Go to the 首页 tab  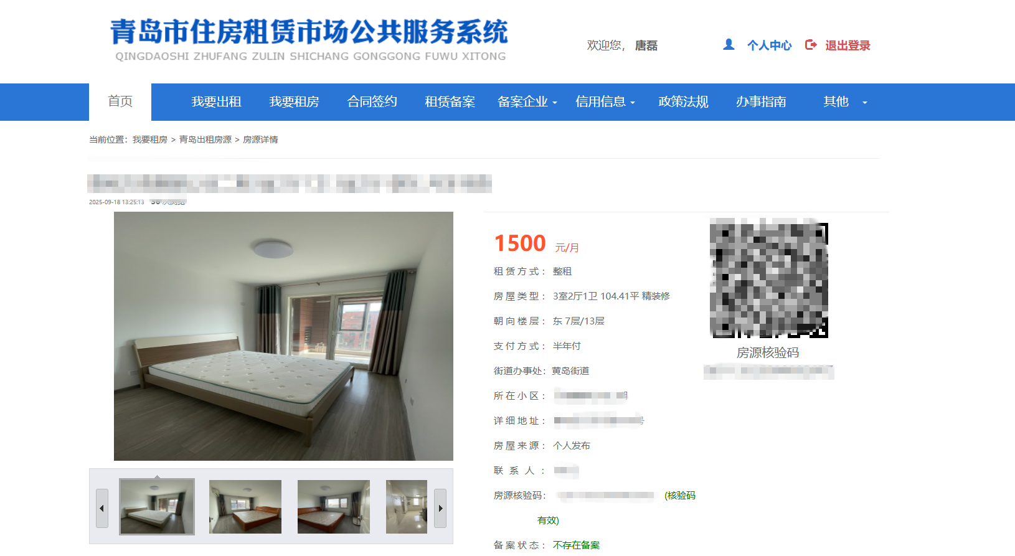[x=120, y=101]
